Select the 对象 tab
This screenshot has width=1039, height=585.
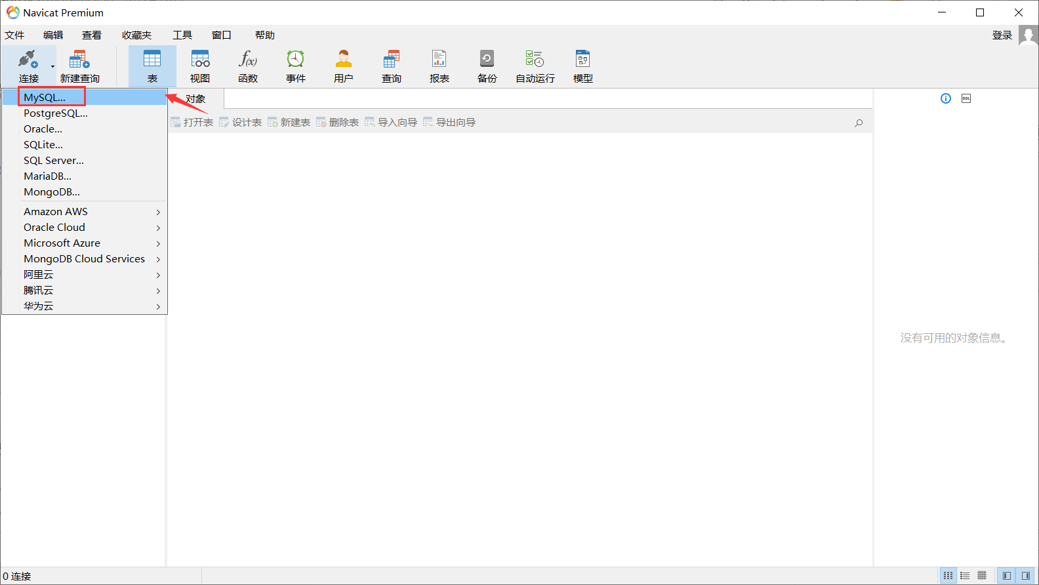pyautogui.click(x=195, y=99)
